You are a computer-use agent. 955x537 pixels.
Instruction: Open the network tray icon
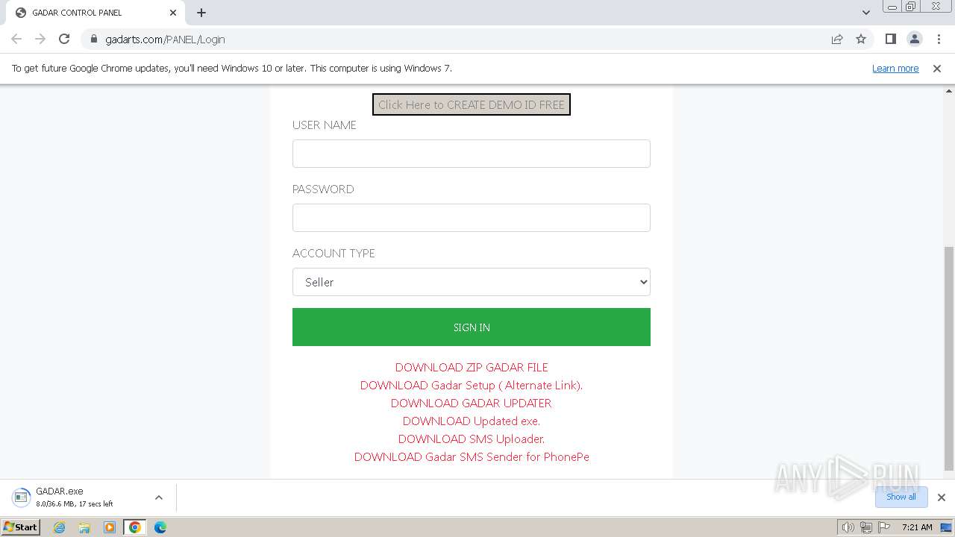[866, 527]
